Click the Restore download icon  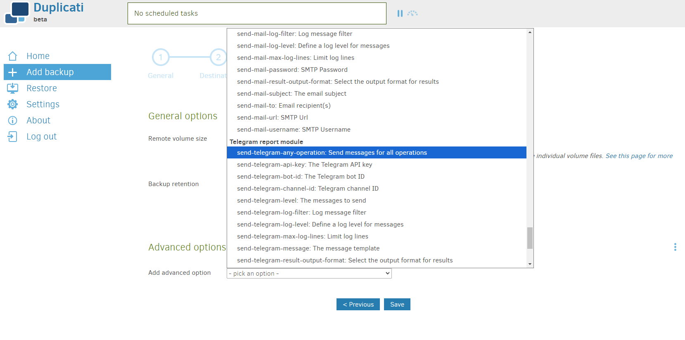(13, 88)
